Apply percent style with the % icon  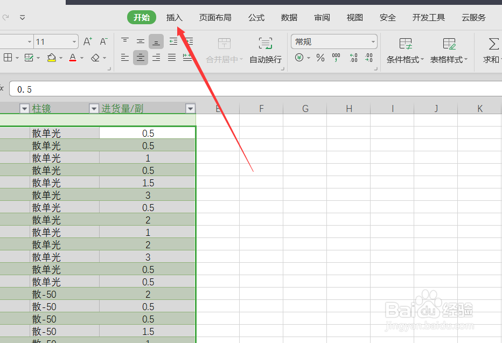tap(320, 58)
